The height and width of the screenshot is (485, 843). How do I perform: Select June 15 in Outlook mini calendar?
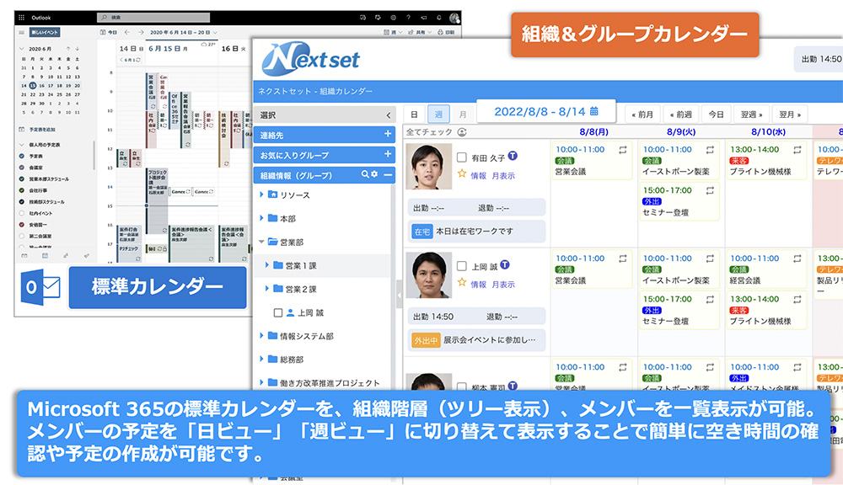pyautogui.click(x=33, y=85)
